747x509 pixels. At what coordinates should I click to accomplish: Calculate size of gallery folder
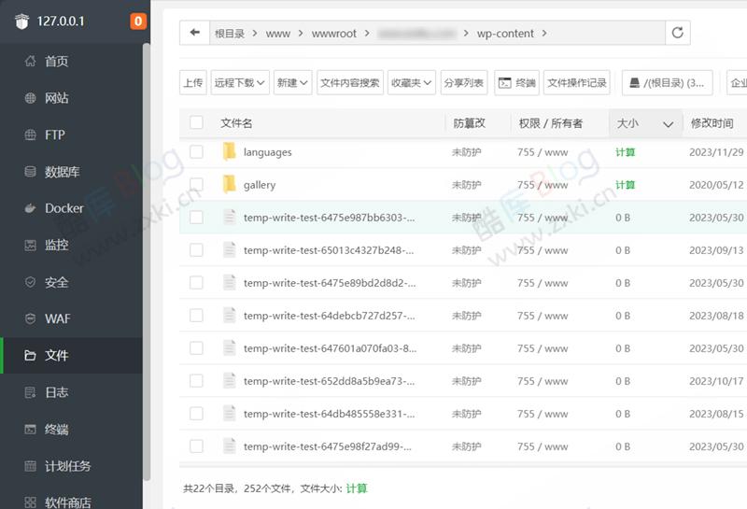625,185
